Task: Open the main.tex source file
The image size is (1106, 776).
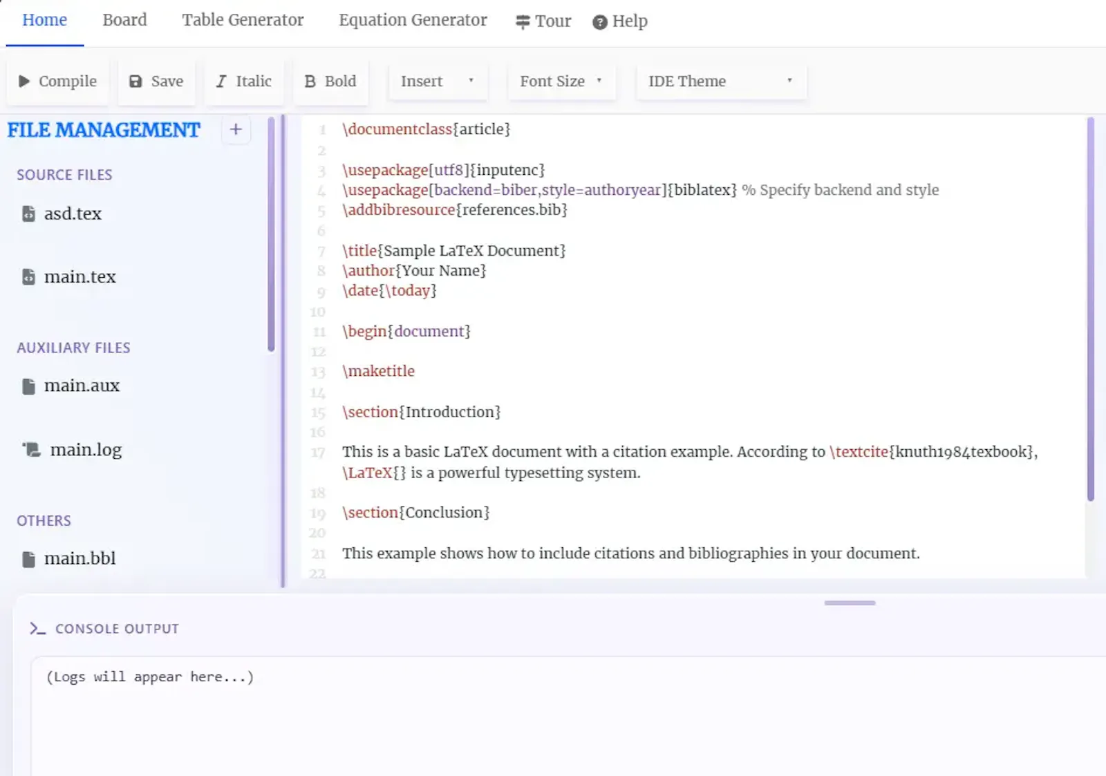Action: (x=79, y=277)
